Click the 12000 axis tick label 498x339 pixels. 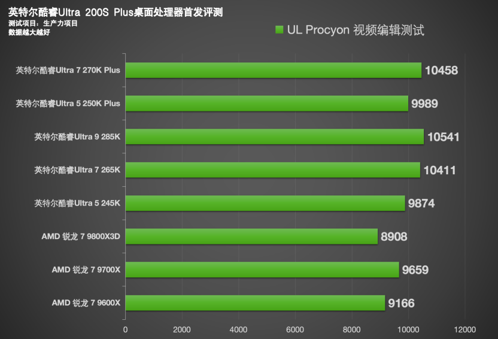point(464,329)
